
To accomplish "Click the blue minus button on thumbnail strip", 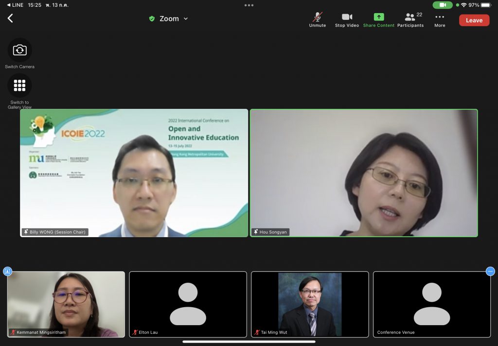I will [x=490, y=271].
